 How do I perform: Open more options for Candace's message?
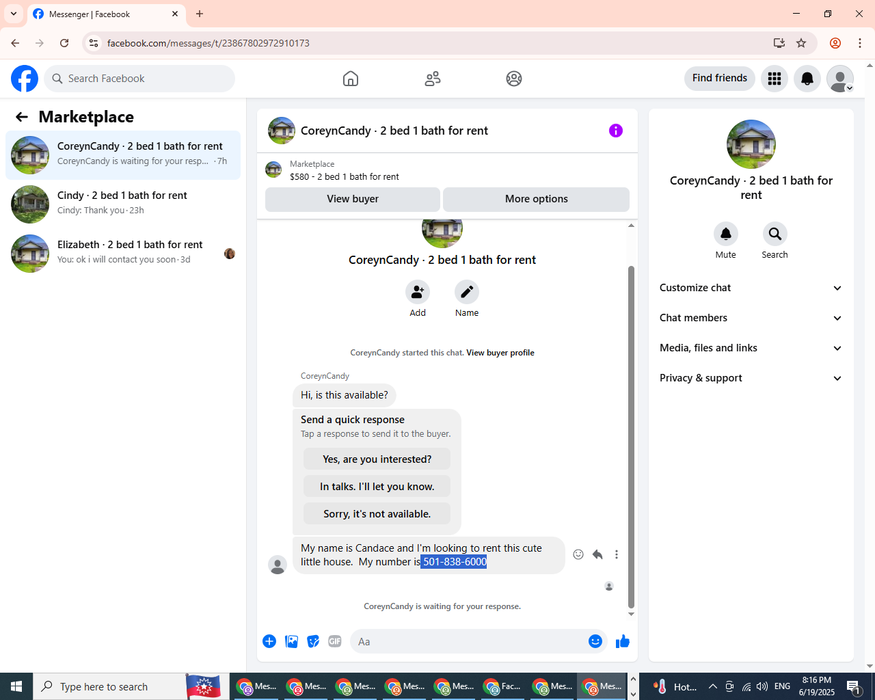(617, 554)
